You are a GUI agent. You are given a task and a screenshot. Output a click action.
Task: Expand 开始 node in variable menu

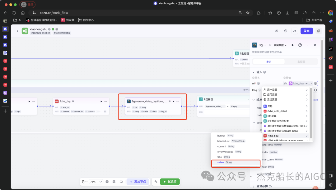(285, 106)
